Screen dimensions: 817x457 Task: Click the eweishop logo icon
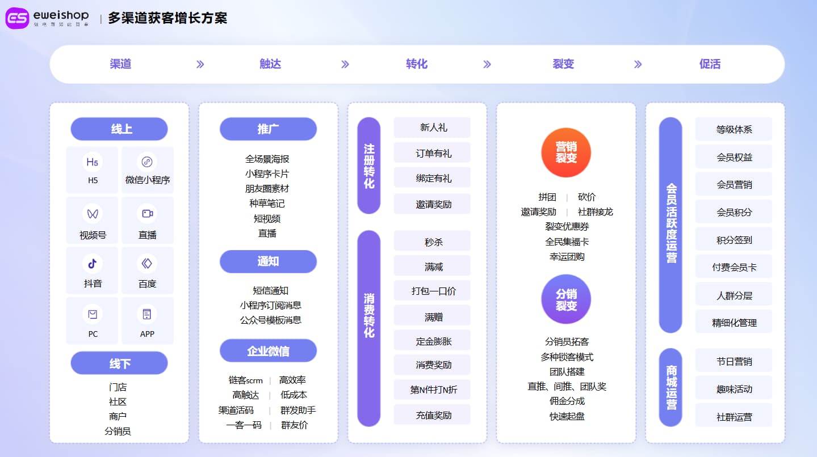pyautogui.click(x=17, y=18)
